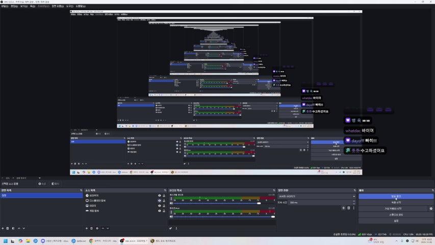Open 설정 settings button in controls dock
435x245 pixels.
pyautogui.click(x=396, y=221)
